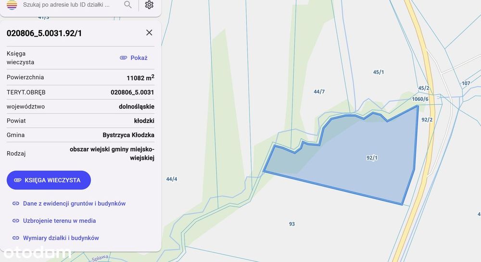Close the parcel details panel
This screenshot has width=481, height=262.
[x=149, y=33]
